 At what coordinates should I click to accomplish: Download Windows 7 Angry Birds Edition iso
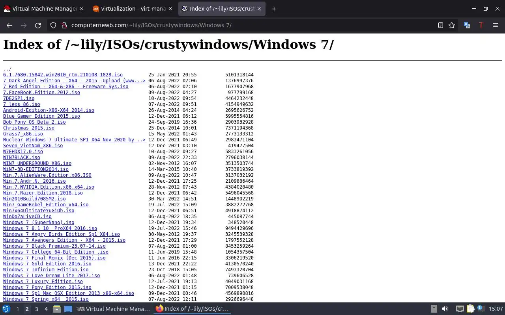(62, 234)
